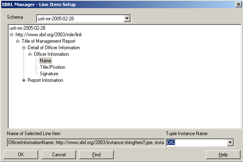243x162 pixels.
Task: Select the http://www.xbrl.org/2003/role/link tree item
Action: tap(49, 35)
